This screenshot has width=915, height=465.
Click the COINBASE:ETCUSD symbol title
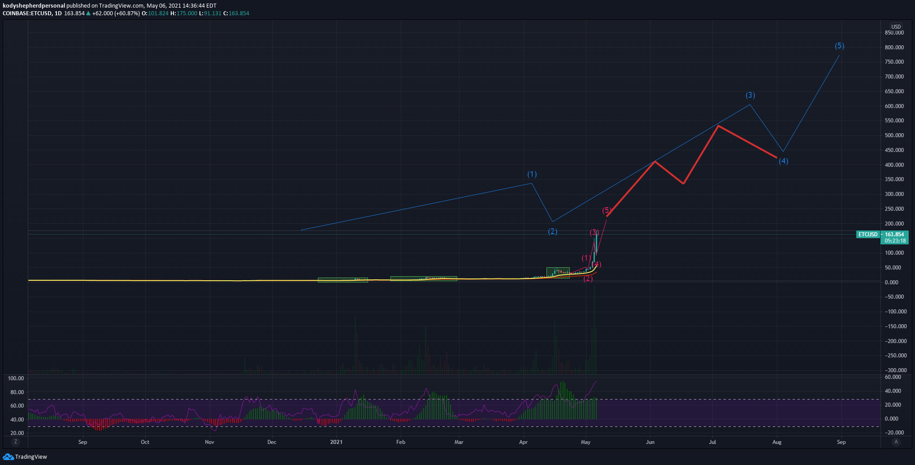[27, 13]
